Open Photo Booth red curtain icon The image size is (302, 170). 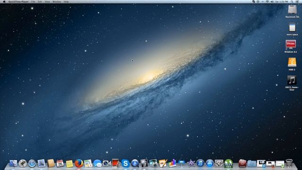116,163
